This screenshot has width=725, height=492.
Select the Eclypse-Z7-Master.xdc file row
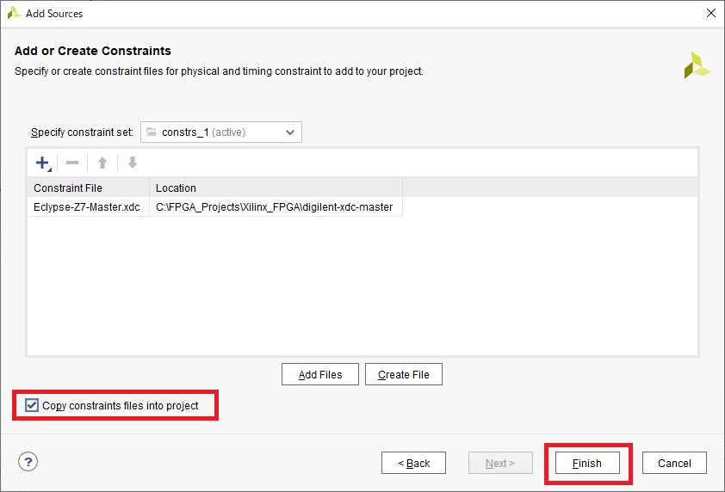[x=87, y=207]
